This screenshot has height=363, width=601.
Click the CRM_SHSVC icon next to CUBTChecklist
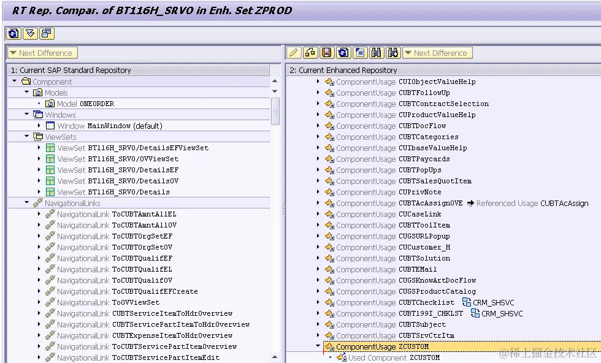[x=467, y=302]
